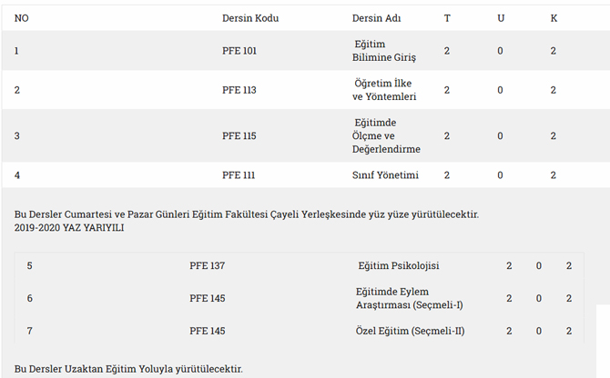Image resolution: width=610 pixels, height=378 pixels.
Task: Click the "T" column header
Action: 447,18
